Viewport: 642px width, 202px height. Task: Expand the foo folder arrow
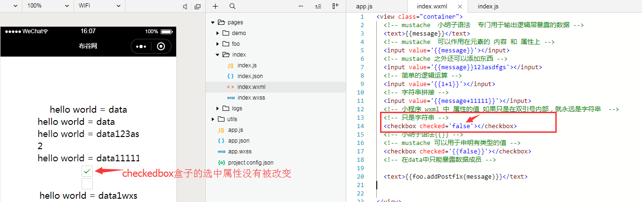coord(217,44)
